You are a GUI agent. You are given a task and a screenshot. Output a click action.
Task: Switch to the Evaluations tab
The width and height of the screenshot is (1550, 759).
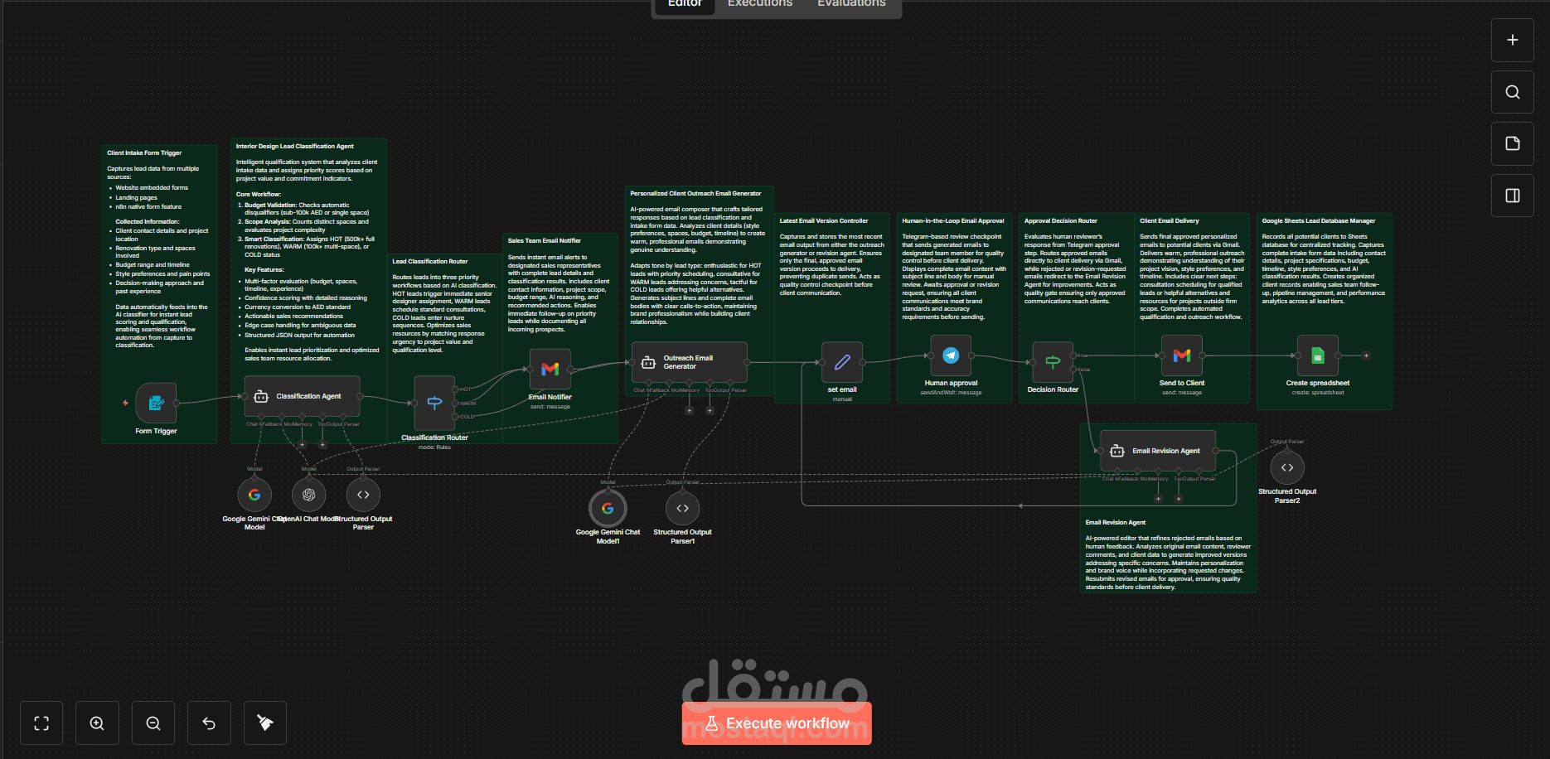pos(851,3)
